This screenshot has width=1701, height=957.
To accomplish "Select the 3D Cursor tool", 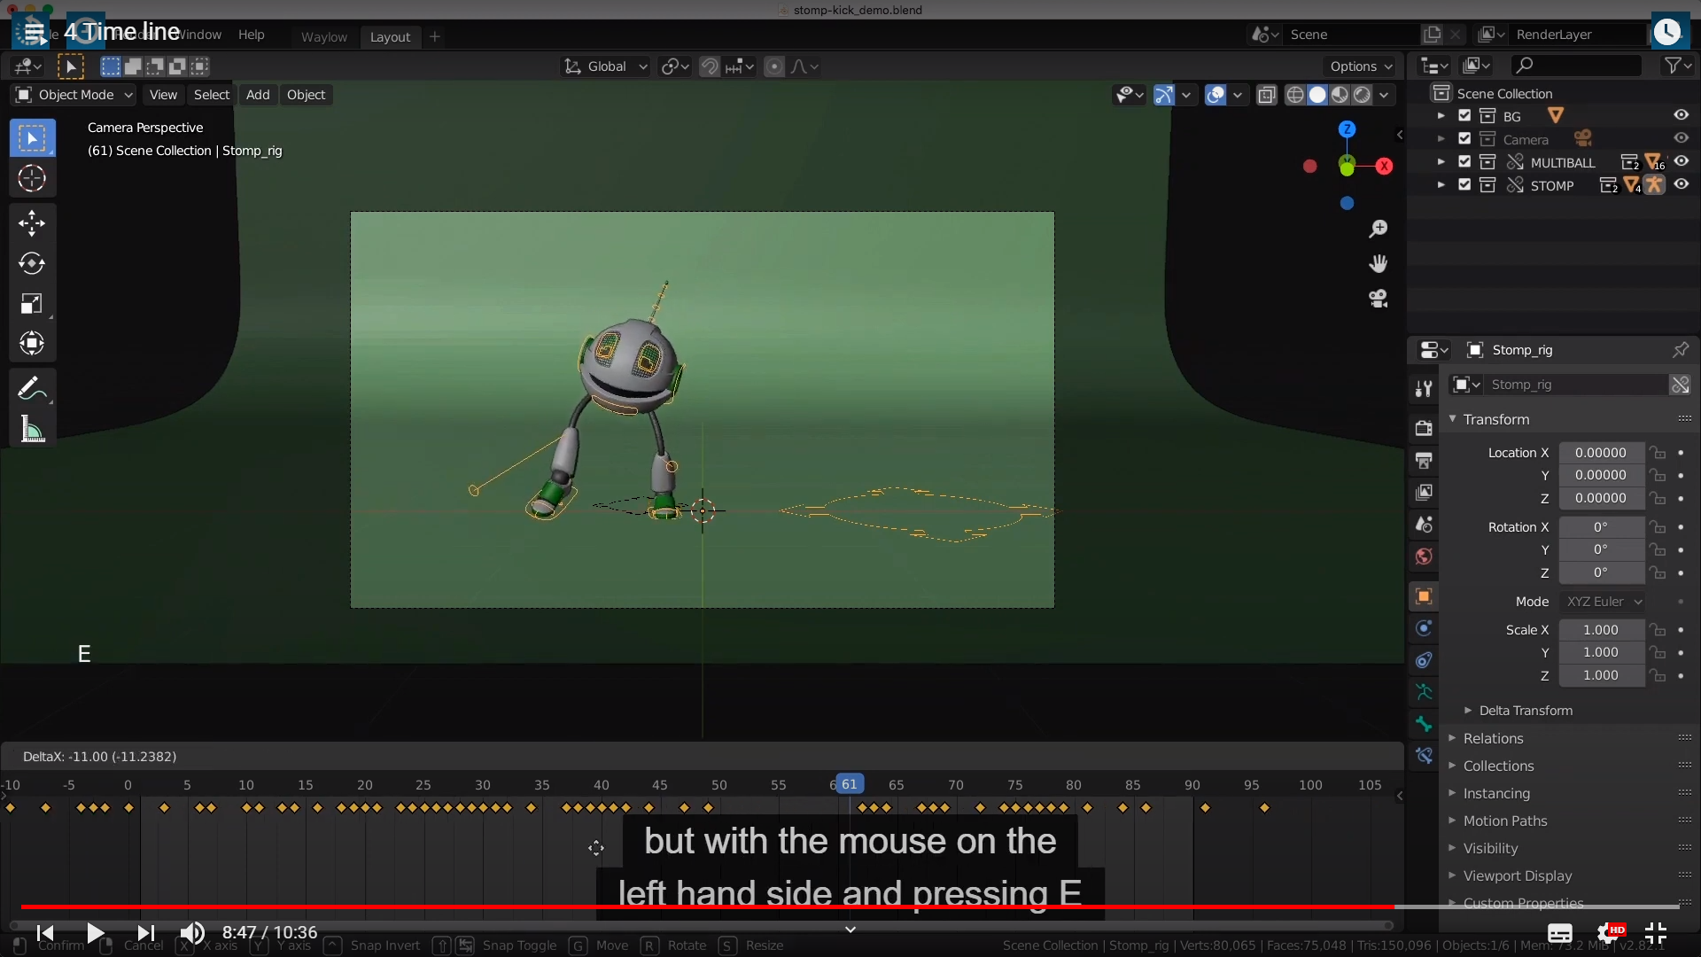I will tap(32, 178).
